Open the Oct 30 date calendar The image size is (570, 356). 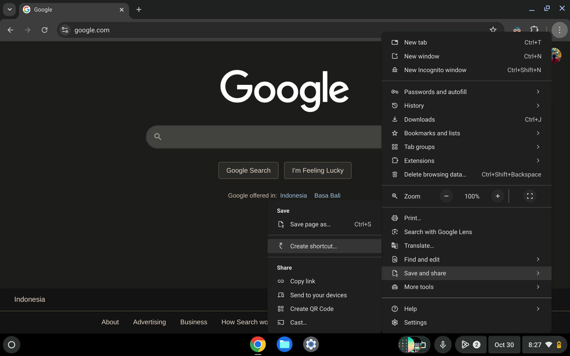(504, 345)
